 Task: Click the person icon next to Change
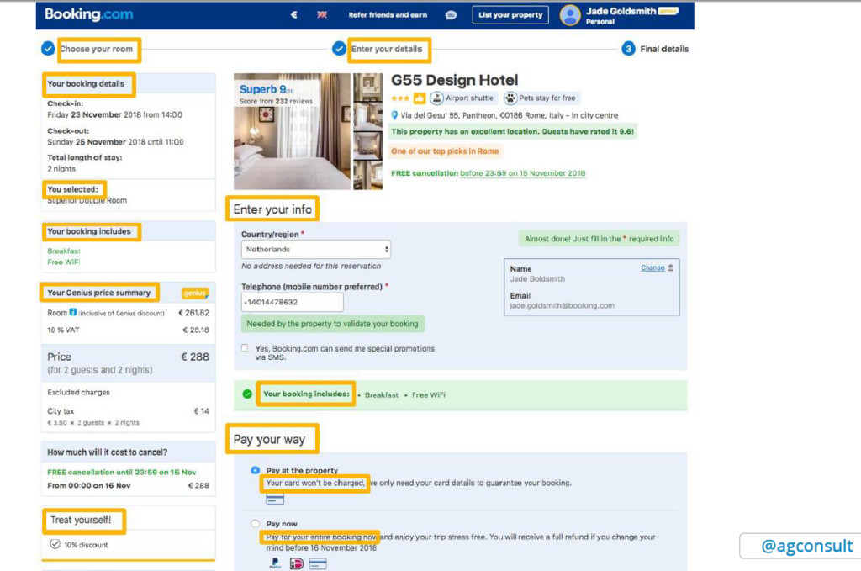click(x=670, y=268)
